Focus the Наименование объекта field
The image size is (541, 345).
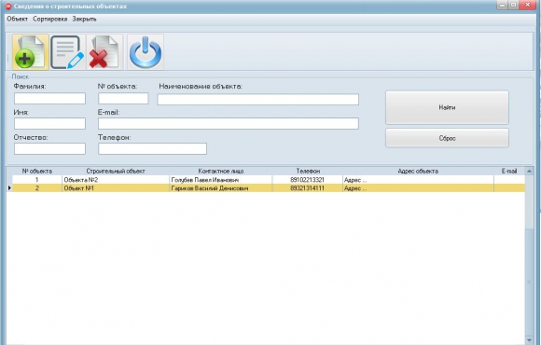[x=258, y=100]
